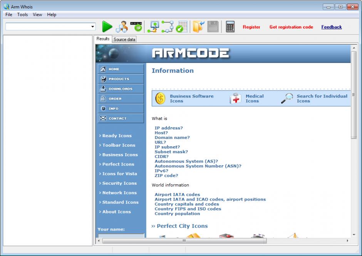Open the 'IP address?' link
This screenshot has width=362, height=256.
point(169,128)
